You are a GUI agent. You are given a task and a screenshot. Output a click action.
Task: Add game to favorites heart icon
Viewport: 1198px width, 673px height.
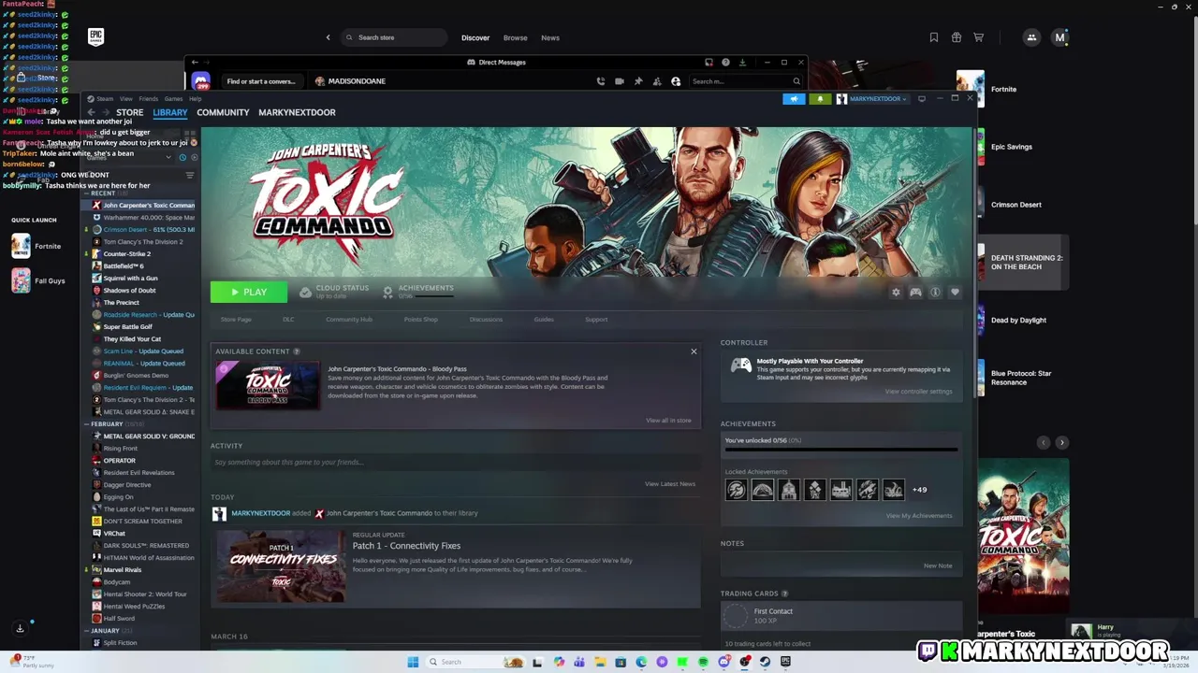(955, 293)
